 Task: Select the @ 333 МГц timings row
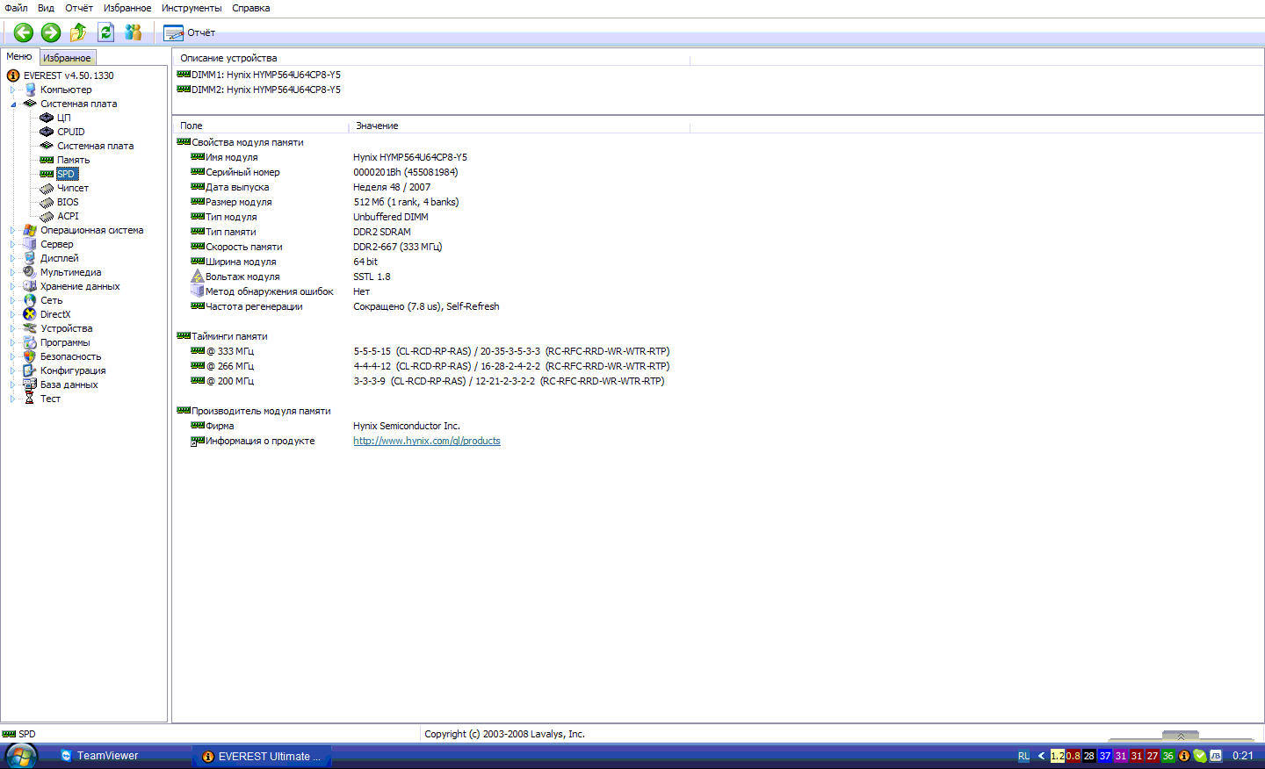(x=430, y=351)
